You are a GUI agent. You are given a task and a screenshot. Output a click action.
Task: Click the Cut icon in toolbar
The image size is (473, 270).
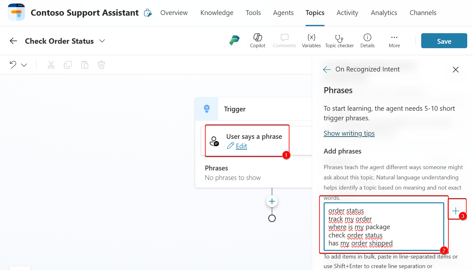pos(51,65)
